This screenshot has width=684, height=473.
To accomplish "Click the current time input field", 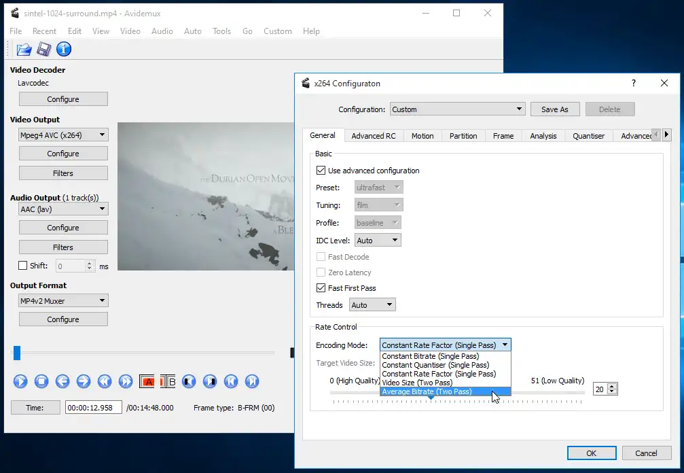I will pos(93,408).
